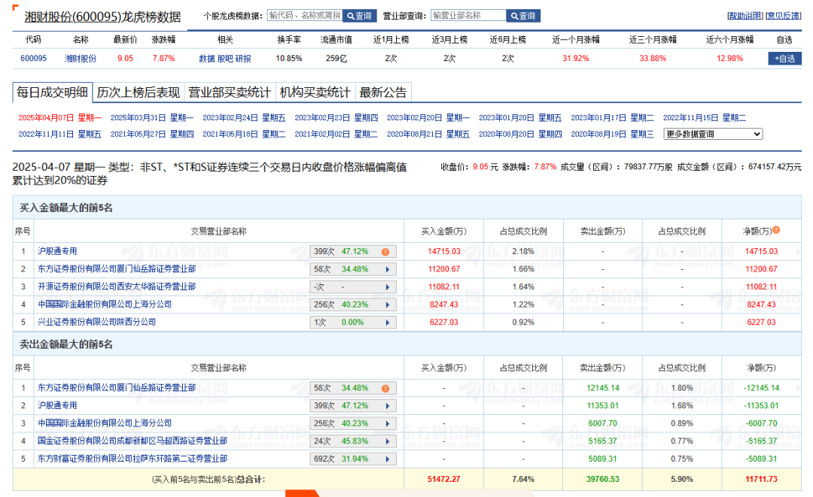Select the 营业部买卖统计 tab
The width and height of the screenshot is (813, 497).
[229, 92]
